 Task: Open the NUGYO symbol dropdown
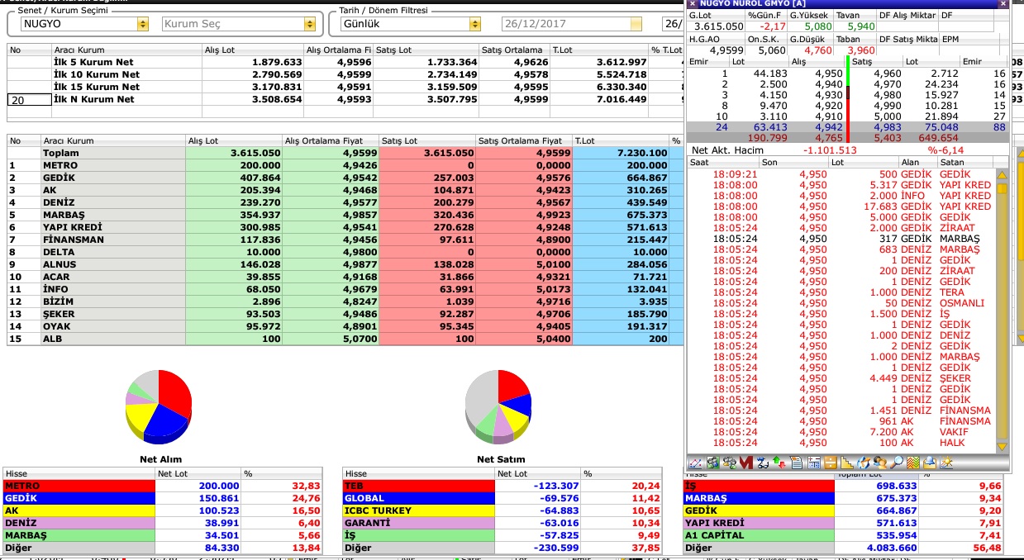click(x=143, y=24)
